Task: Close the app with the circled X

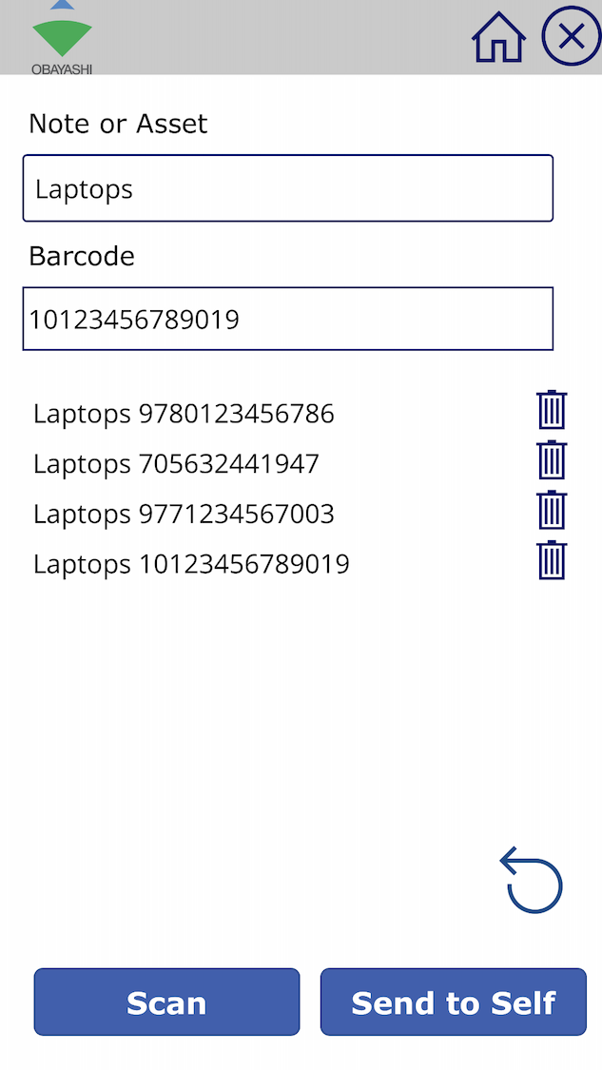Action: [x=572, y=36]
